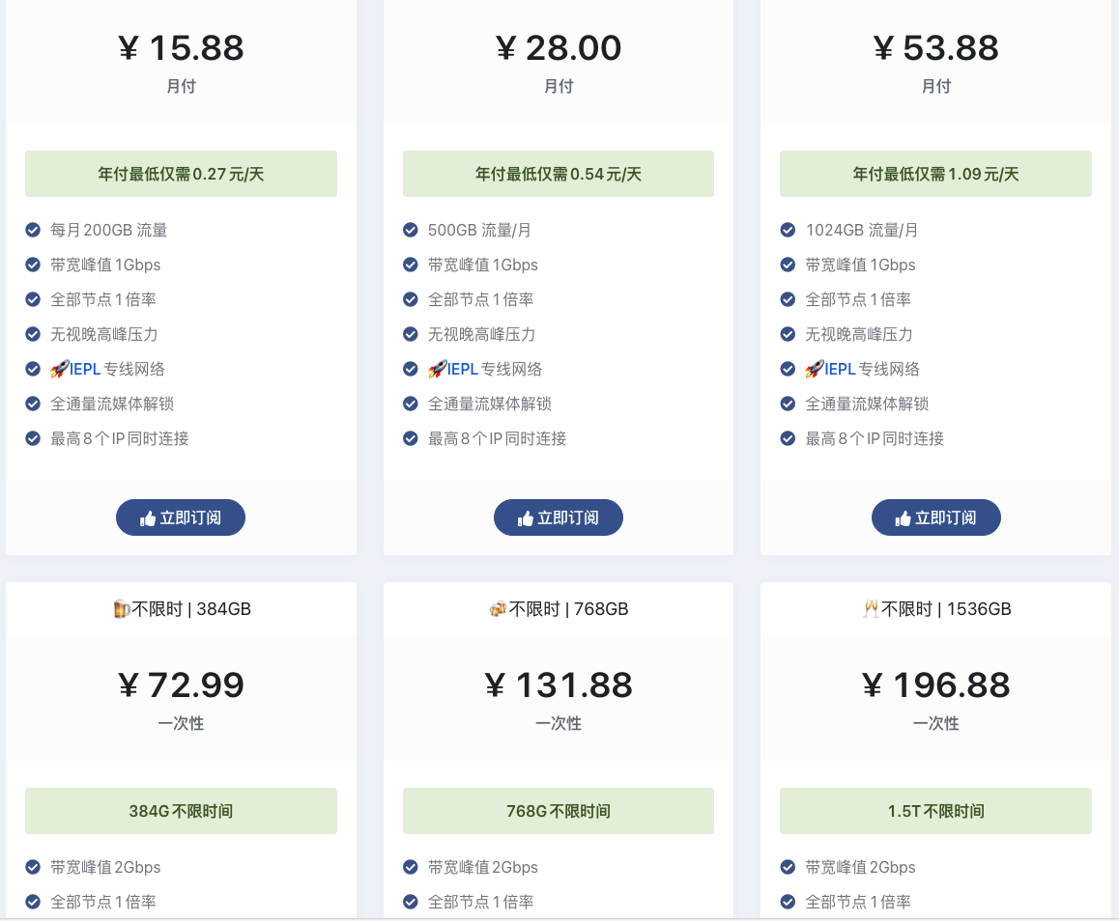Click check icon beside 每月 200GB 流量
This screenshot has width=1119, height=921.
33,230
